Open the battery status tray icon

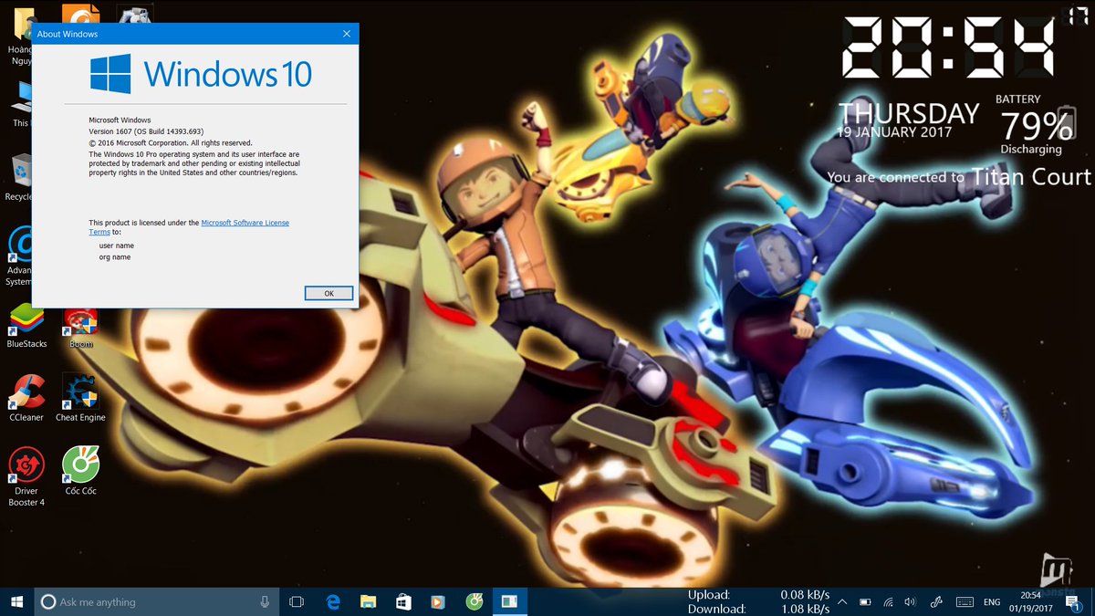[x=865, y=602]
